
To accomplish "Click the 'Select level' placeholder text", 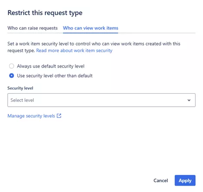I will 22,100.
